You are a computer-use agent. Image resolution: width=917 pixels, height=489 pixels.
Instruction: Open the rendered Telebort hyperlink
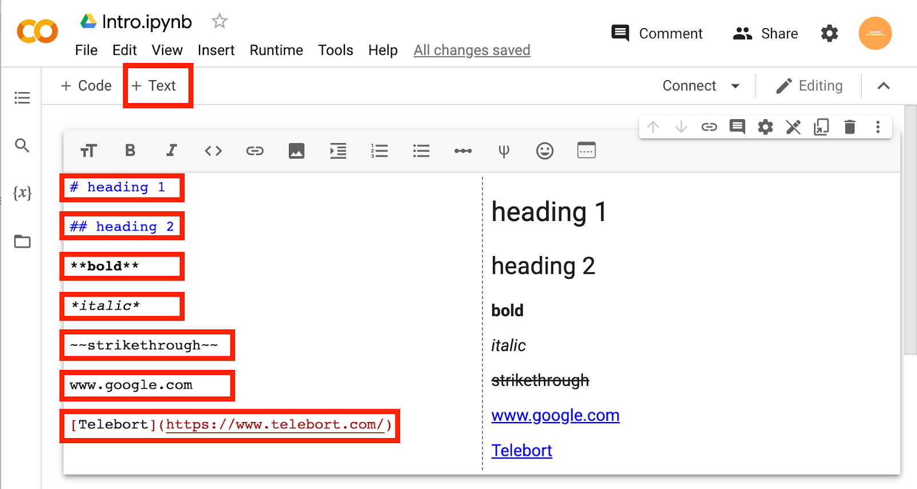(522, 451)
